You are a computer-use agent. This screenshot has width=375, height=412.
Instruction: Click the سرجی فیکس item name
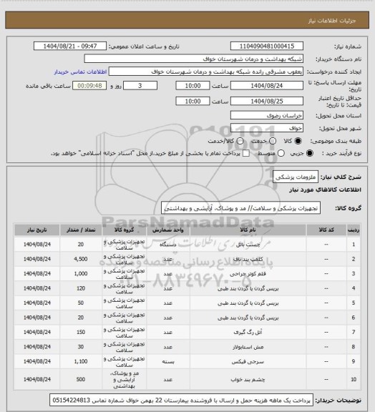click(248, 362)
